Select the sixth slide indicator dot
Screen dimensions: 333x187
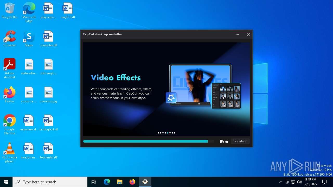click(170, 133)
